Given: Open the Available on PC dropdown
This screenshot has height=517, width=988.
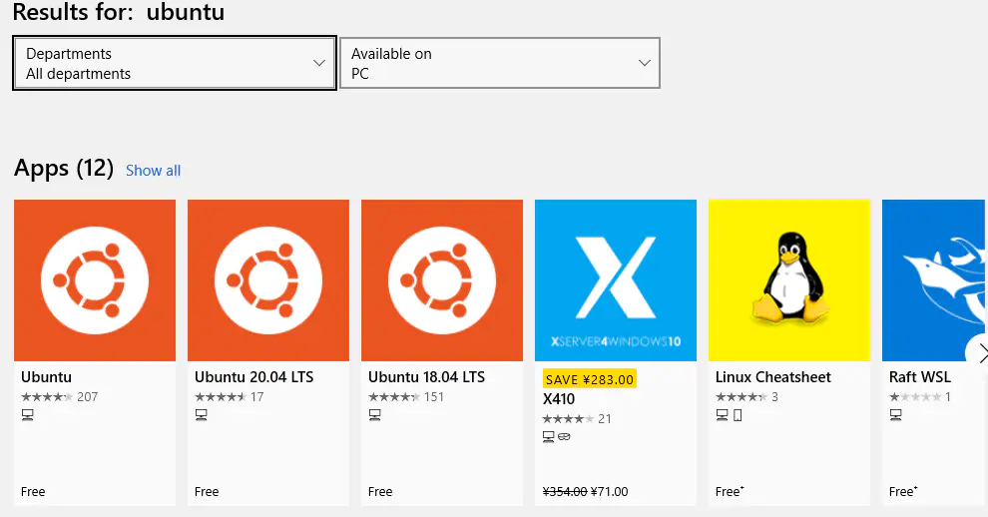Looking at the screenshot, I should point(500,63).
